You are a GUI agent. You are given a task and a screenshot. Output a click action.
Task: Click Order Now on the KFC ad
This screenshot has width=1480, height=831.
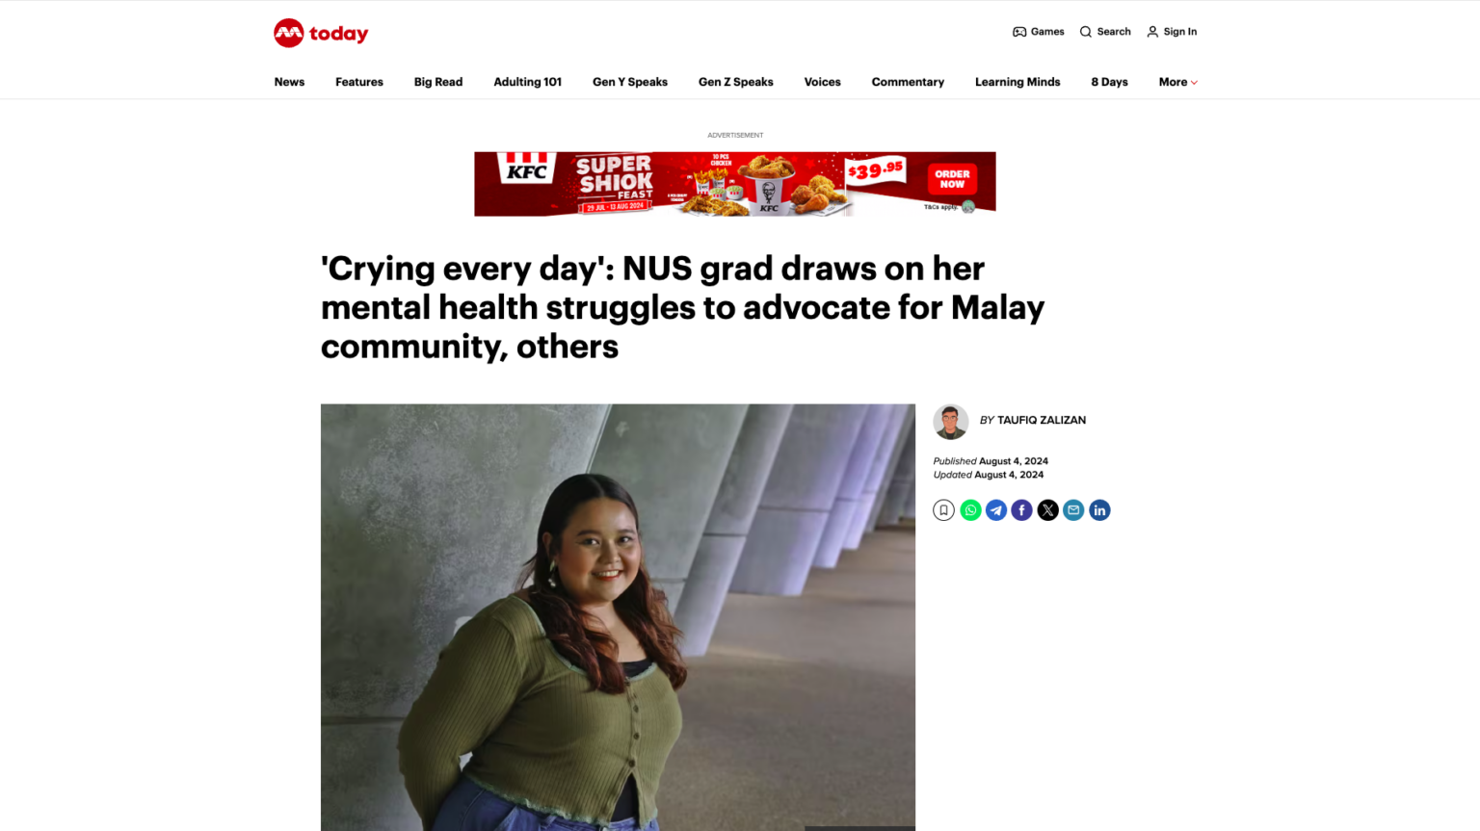pyautogui.click(x=953, y=179)
